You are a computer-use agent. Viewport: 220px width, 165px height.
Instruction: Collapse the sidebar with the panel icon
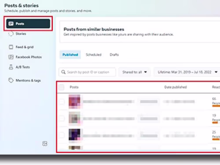point(45,143)
